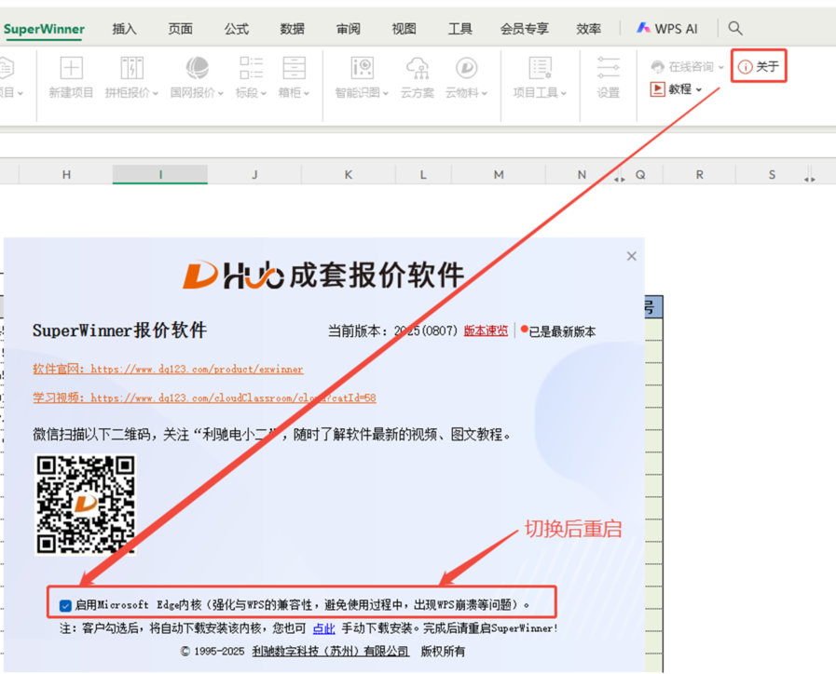Image resolution: width=836 pixels, height=674 pixels.
Task: Open the 云方案 cloud icon
Action: (417, 68)
